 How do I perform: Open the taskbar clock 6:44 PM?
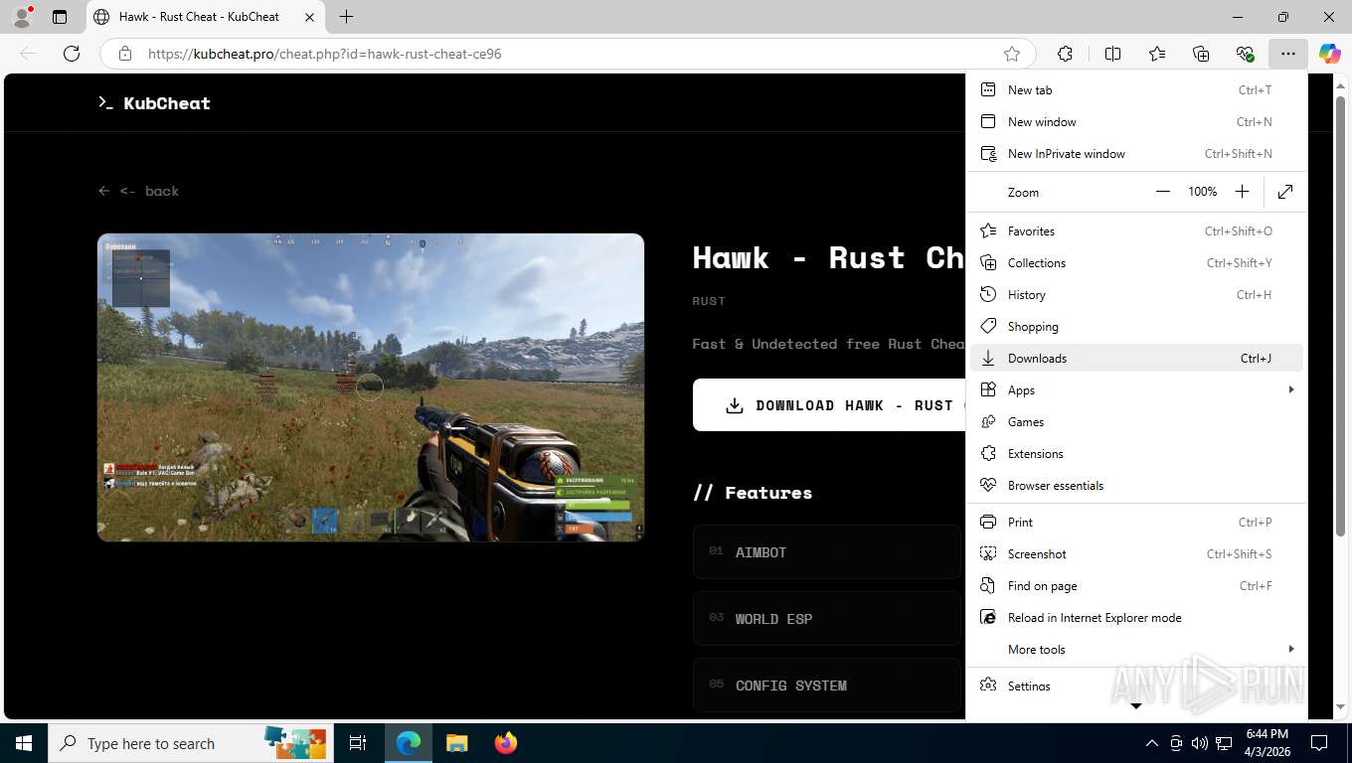point(1266,743)
